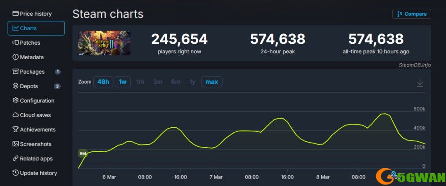
Task: Click the Packages box icon
Action: click(x=16, y=72)
